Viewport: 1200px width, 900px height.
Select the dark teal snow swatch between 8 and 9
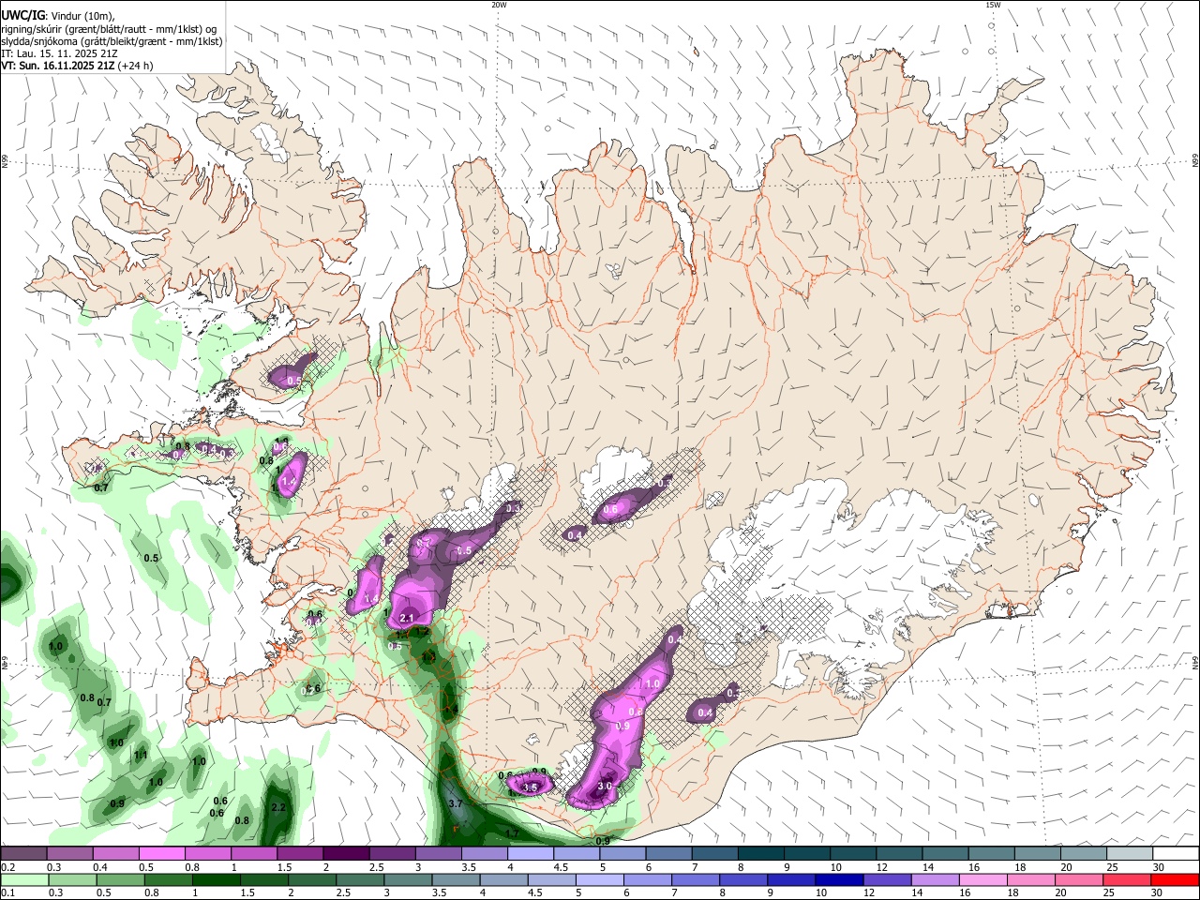pos(759,853)
